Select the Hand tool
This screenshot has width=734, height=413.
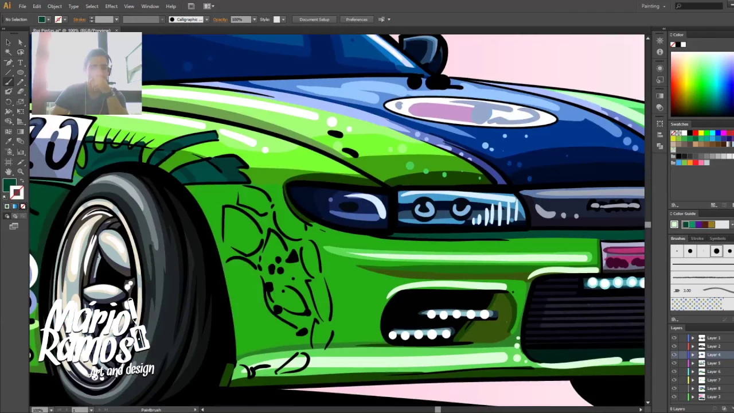click(8, 172)
